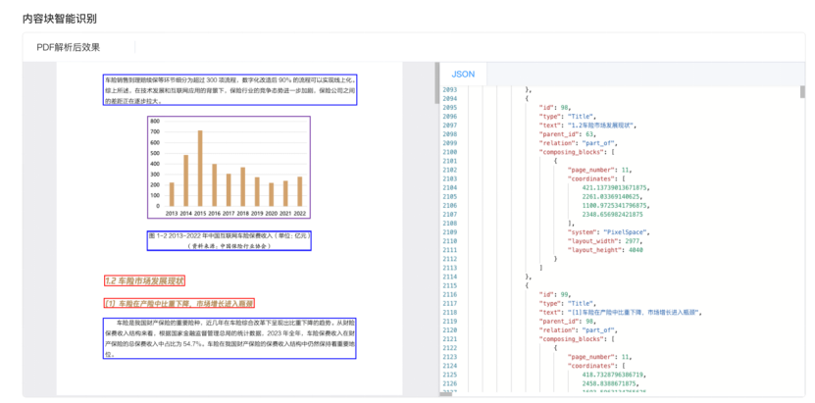Screen dimensions: 815x403
Task: Click the "page_number": 11 line at 2102
Action: coord(600,170)
